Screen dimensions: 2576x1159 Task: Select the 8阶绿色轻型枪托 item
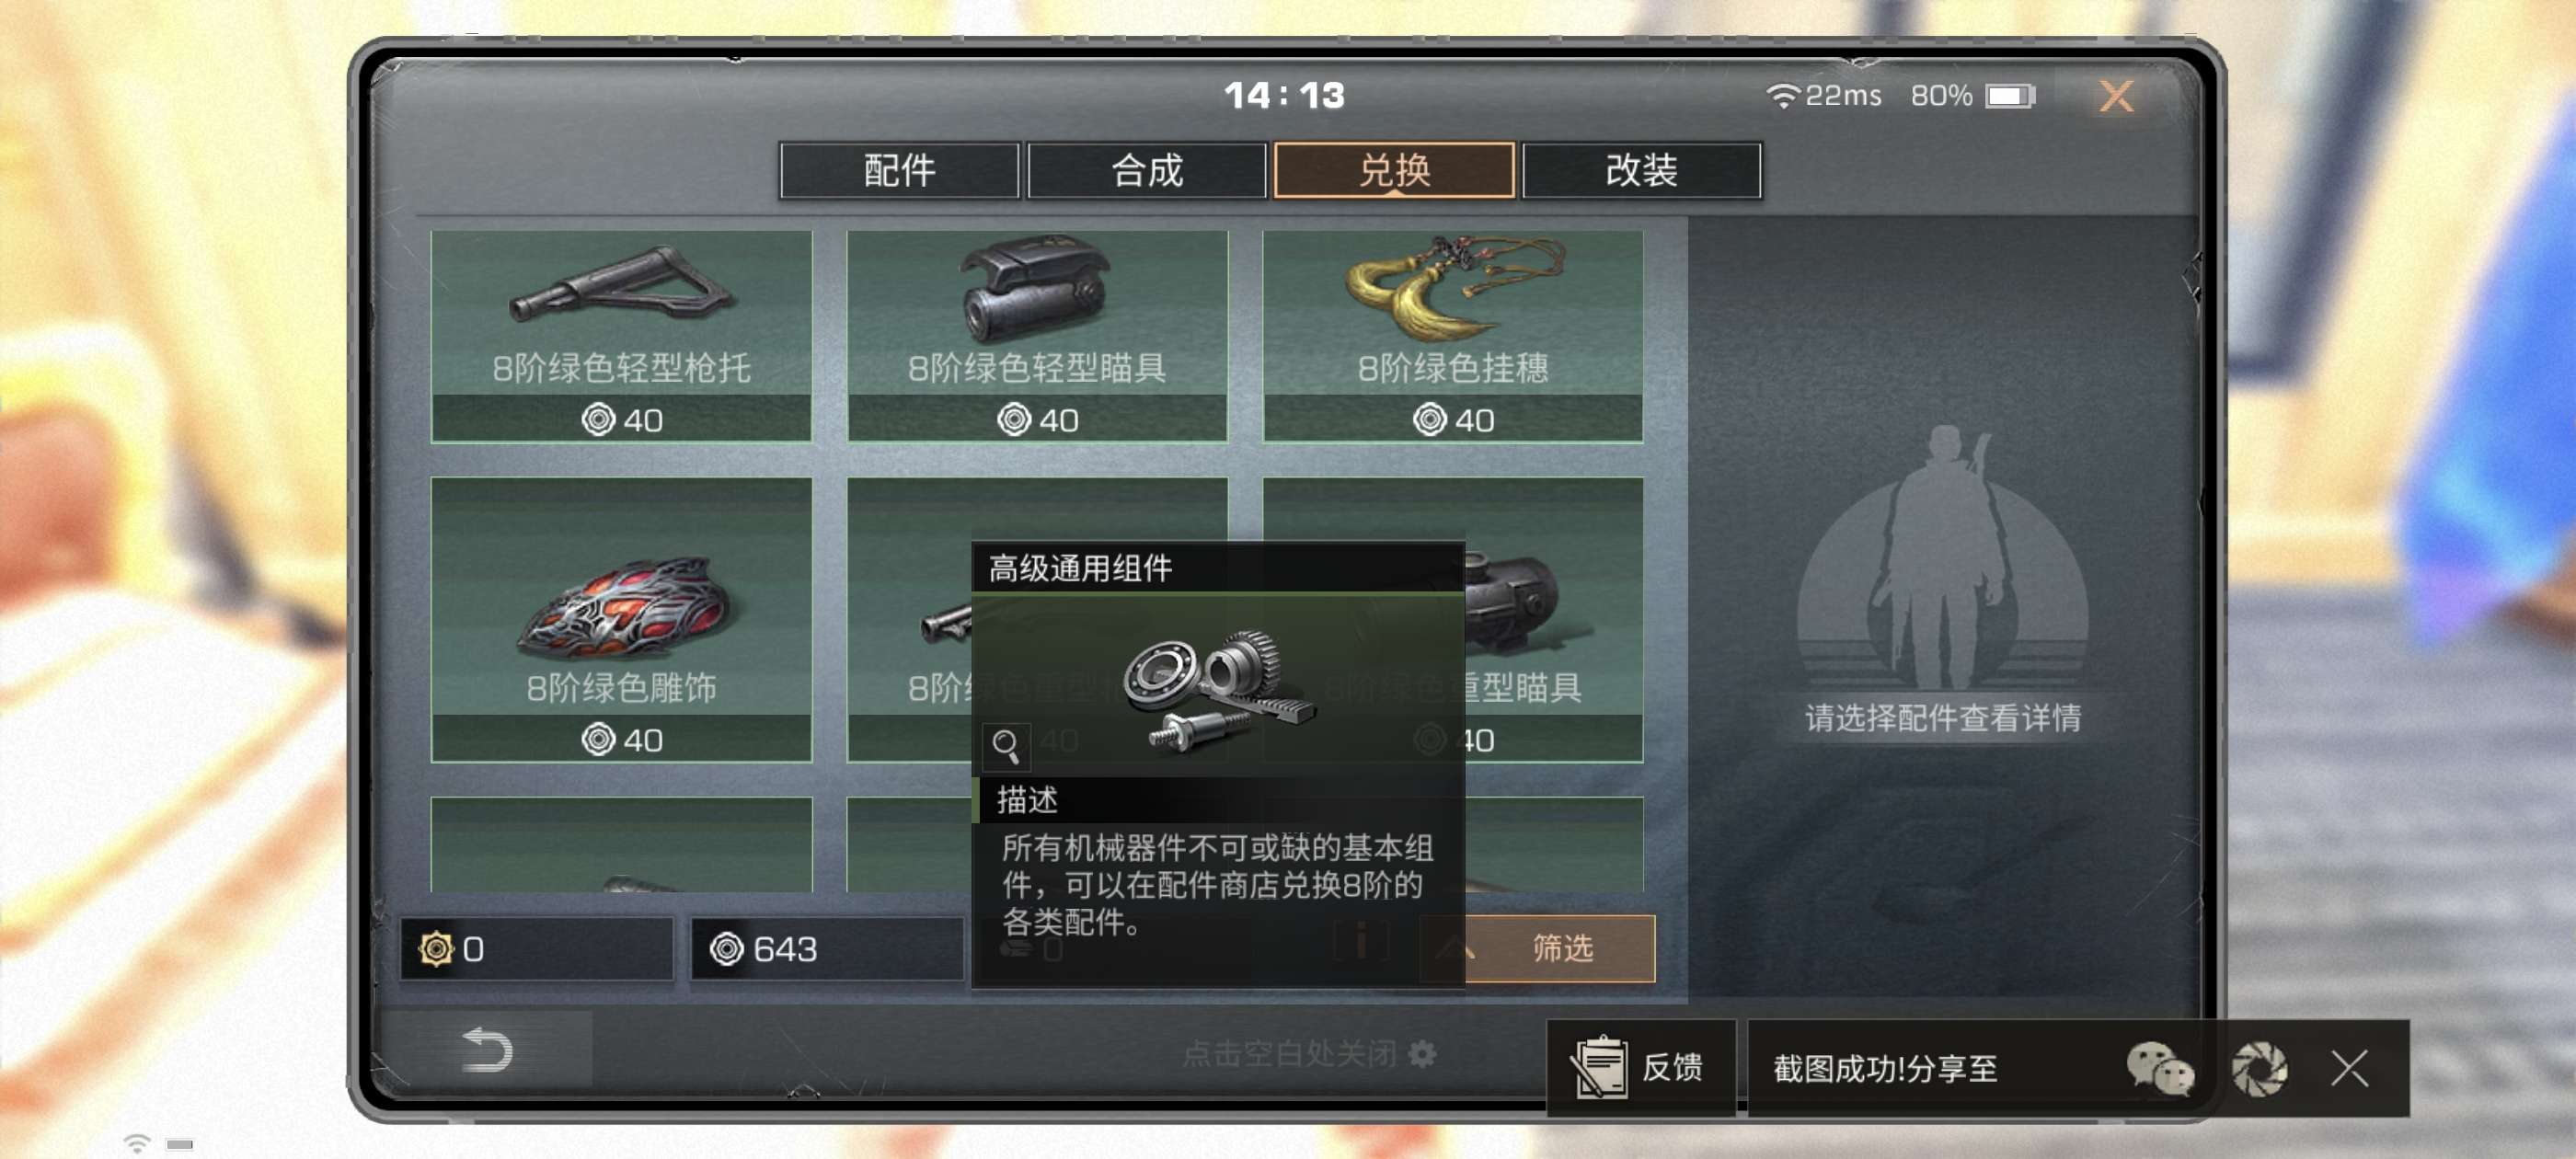[x=621, y=336]
